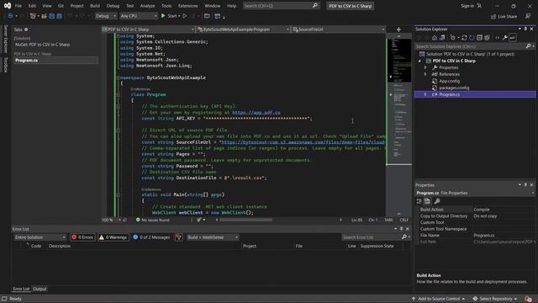Open the Extensions menu
Viewport: 538px width, 303px height.
[x=188, y=6]
